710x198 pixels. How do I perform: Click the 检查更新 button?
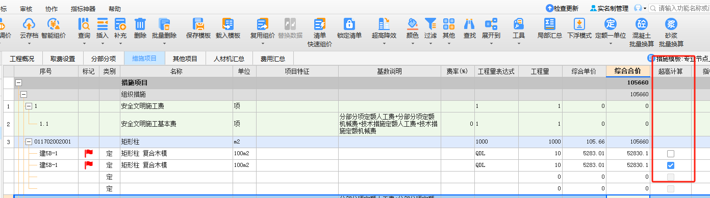(x=562, y=9)
